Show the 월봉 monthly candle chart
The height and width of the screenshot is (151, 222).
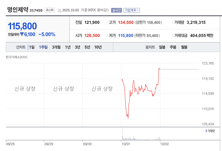click(x=184, y=47)
